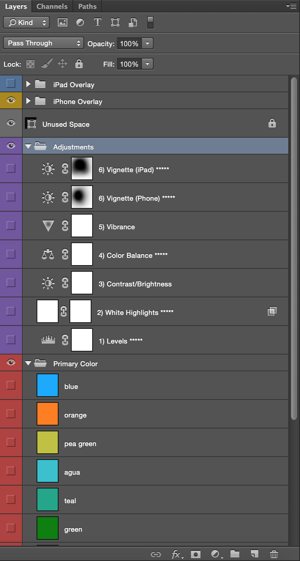Image resolution: width=300 pixels, height=561 pixels.
Task: Collapse the Primary Color group
Action: coord(28,364)
